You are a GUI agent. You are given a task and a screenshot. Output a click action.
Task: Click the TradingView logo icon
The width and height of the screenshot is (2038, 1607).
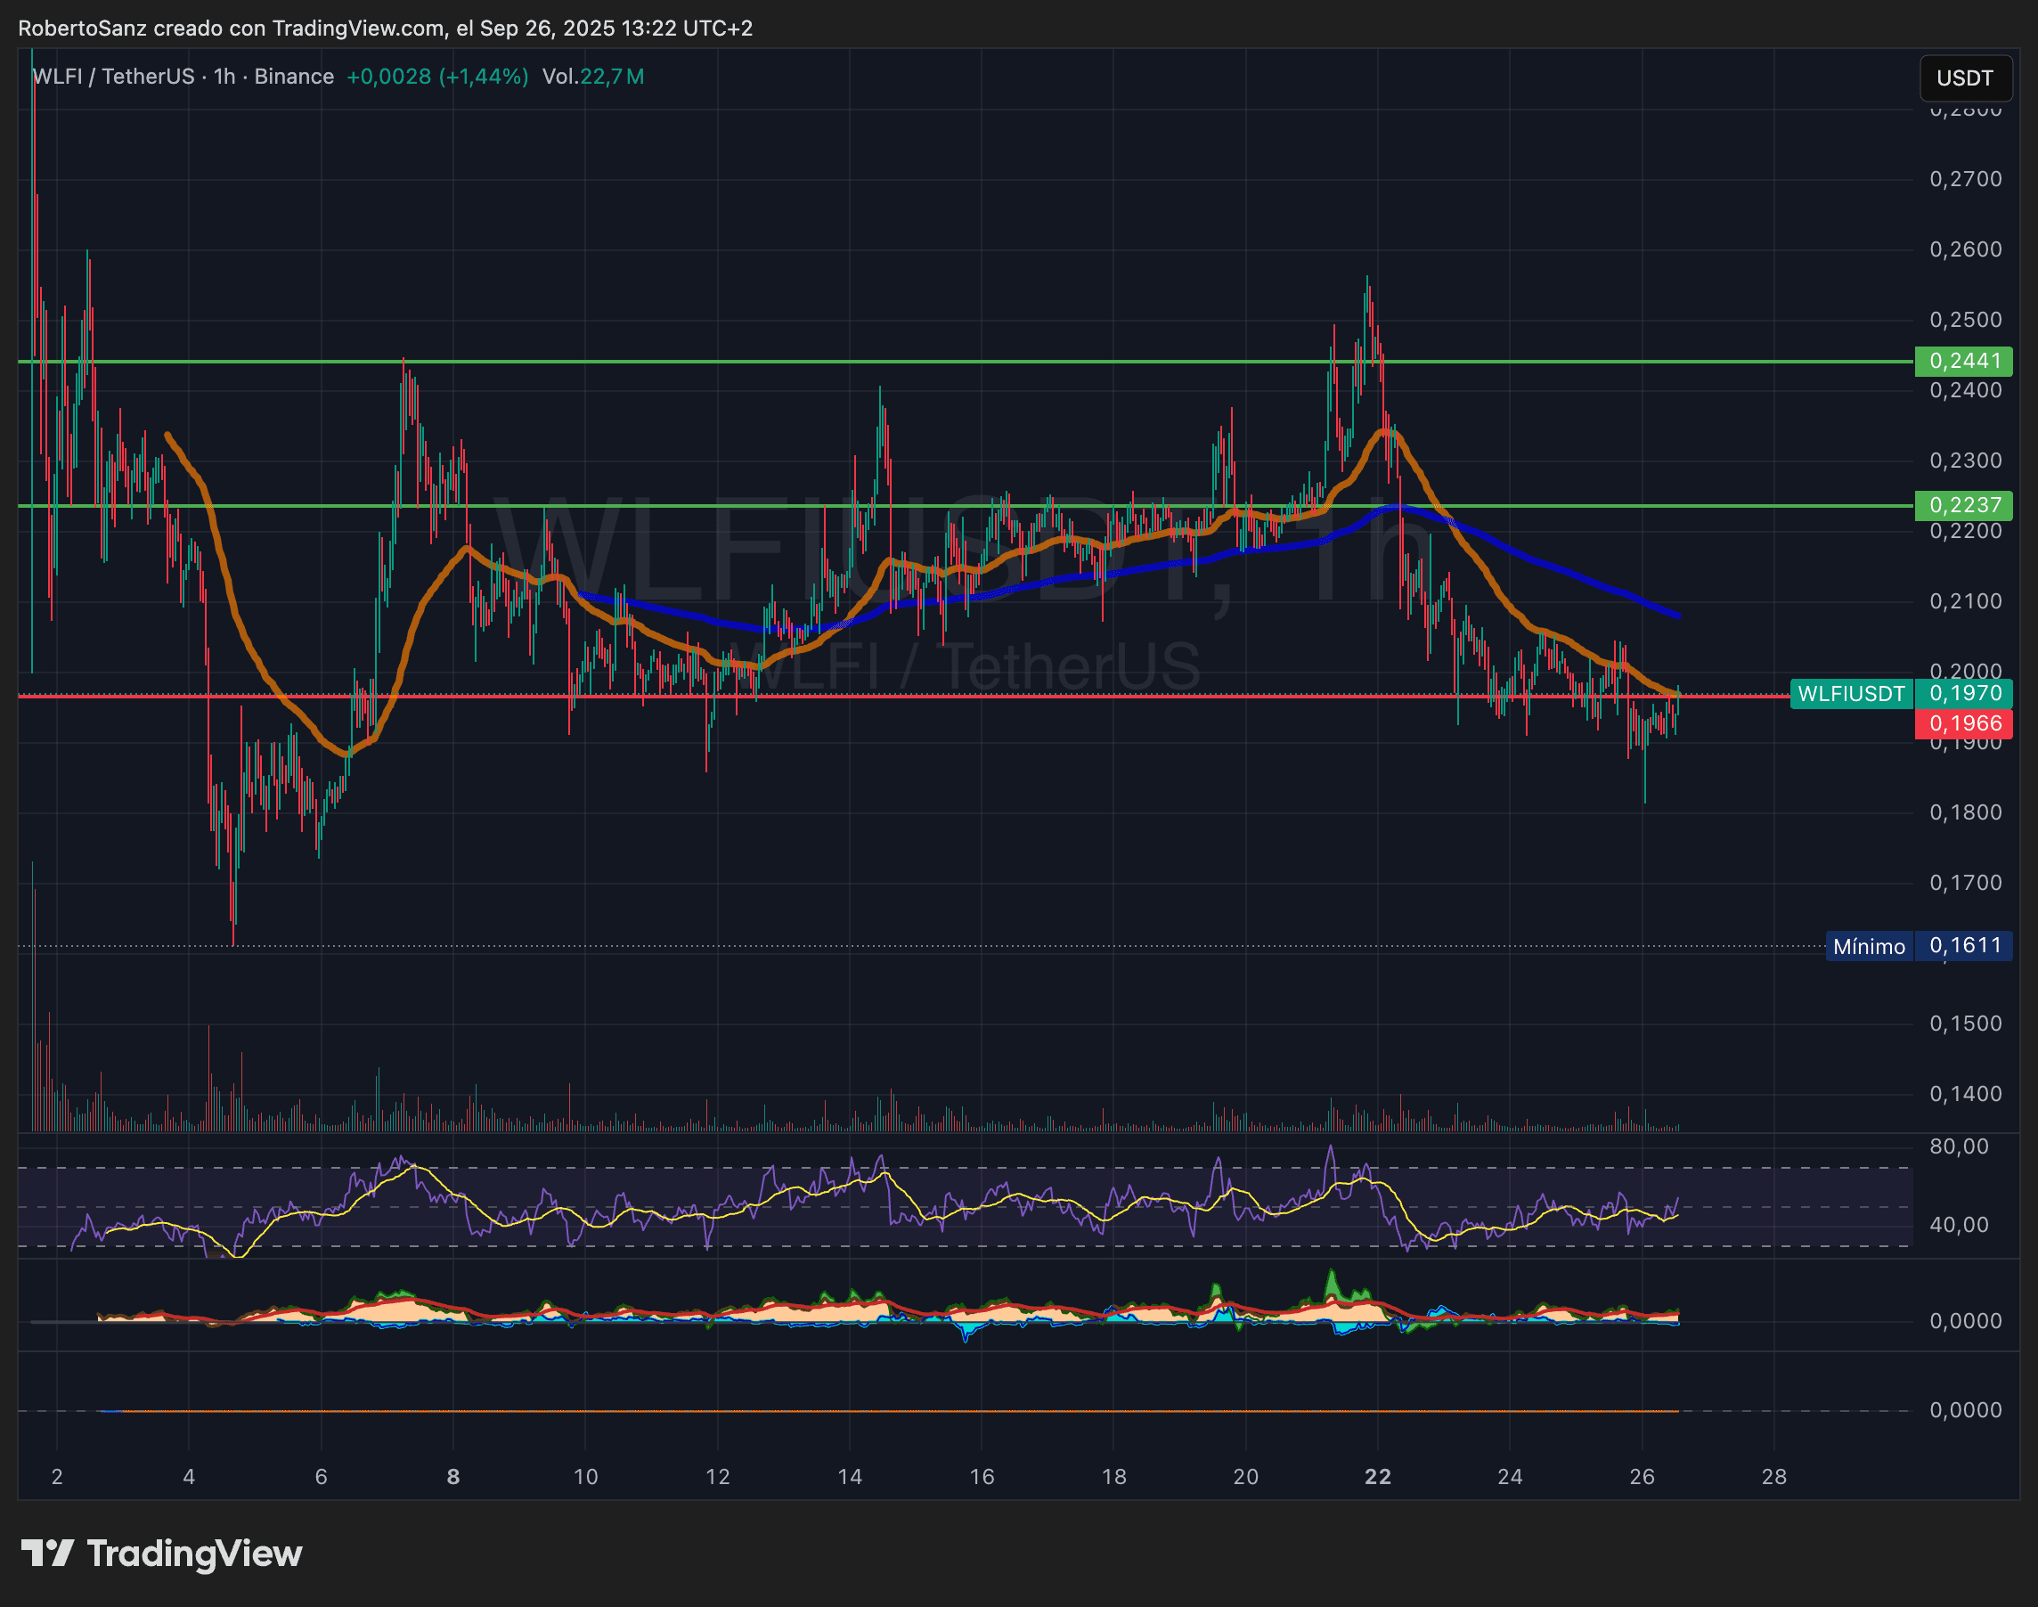pyautogui.click(x=47, y=1554)
